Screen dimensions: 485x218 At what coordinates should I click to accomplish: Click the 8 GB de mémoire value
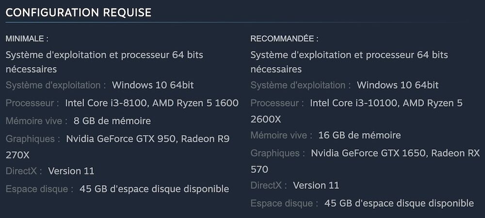tap(112, 121)
